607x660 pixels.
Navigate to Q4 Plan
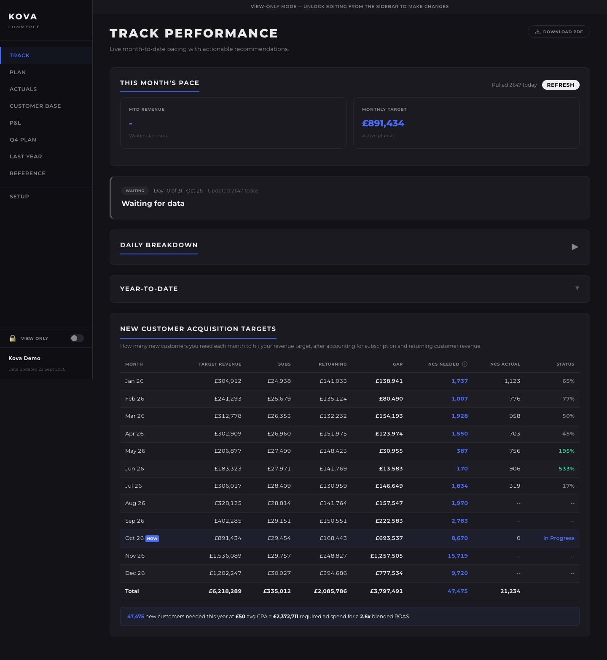click(46, 140)
